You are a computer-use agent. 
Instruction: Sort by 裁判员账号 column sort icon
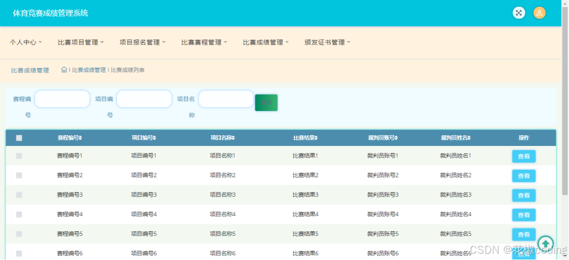click(396, 138)
